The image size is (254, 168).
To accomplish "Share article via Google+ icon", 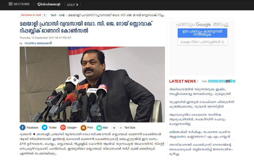I will (63, 128).
